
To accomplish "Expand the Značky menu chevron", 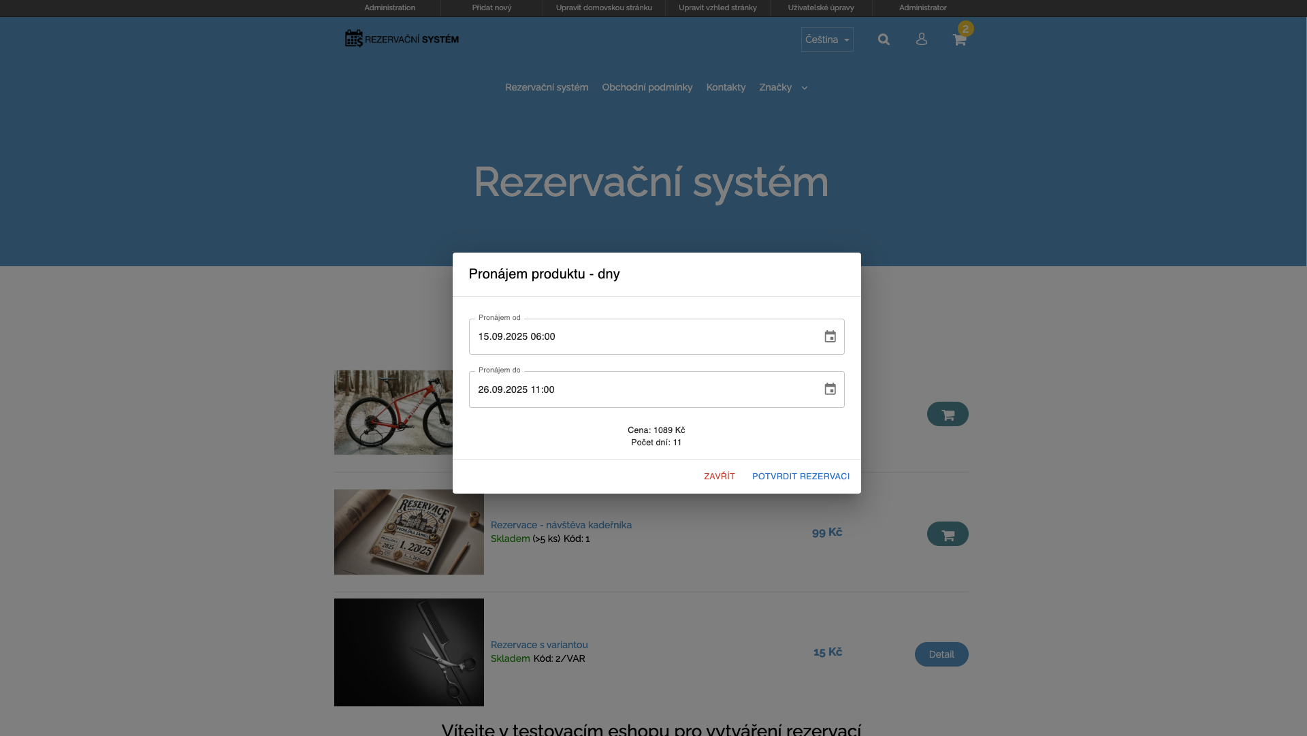I will [804, 88].
